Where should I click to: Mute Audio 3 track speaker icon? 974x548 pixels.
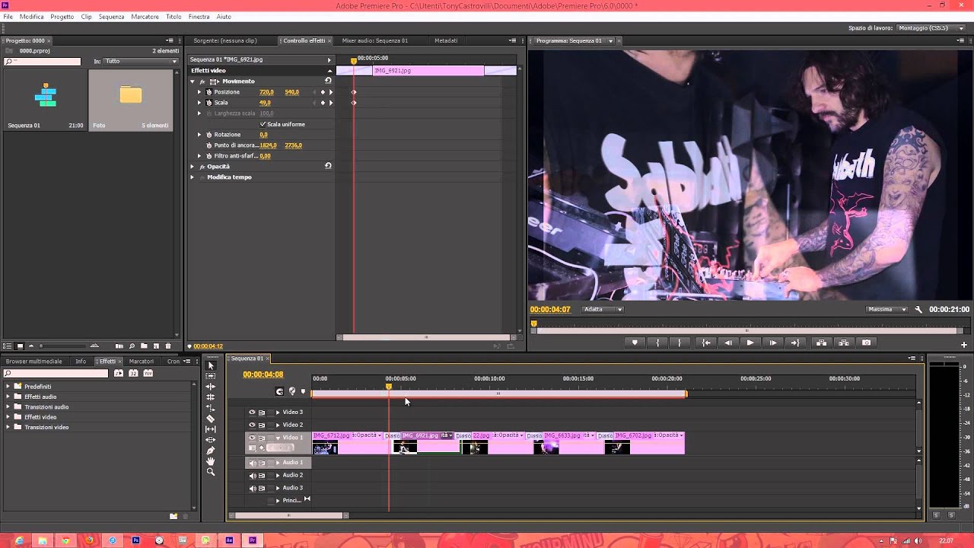click(253, 488)
